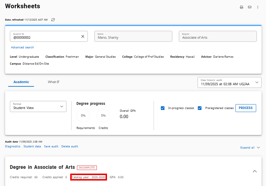Click the Delete audit link

pyautogui.click(x=70, y=146)
